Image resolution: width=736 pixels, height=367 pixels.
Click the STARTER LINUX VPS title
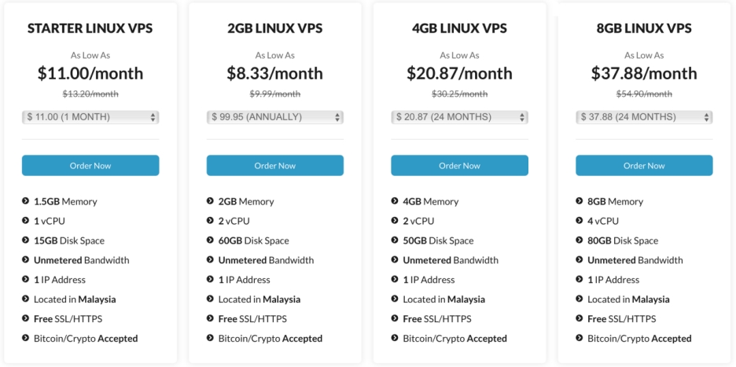click(x=90, y=28)
